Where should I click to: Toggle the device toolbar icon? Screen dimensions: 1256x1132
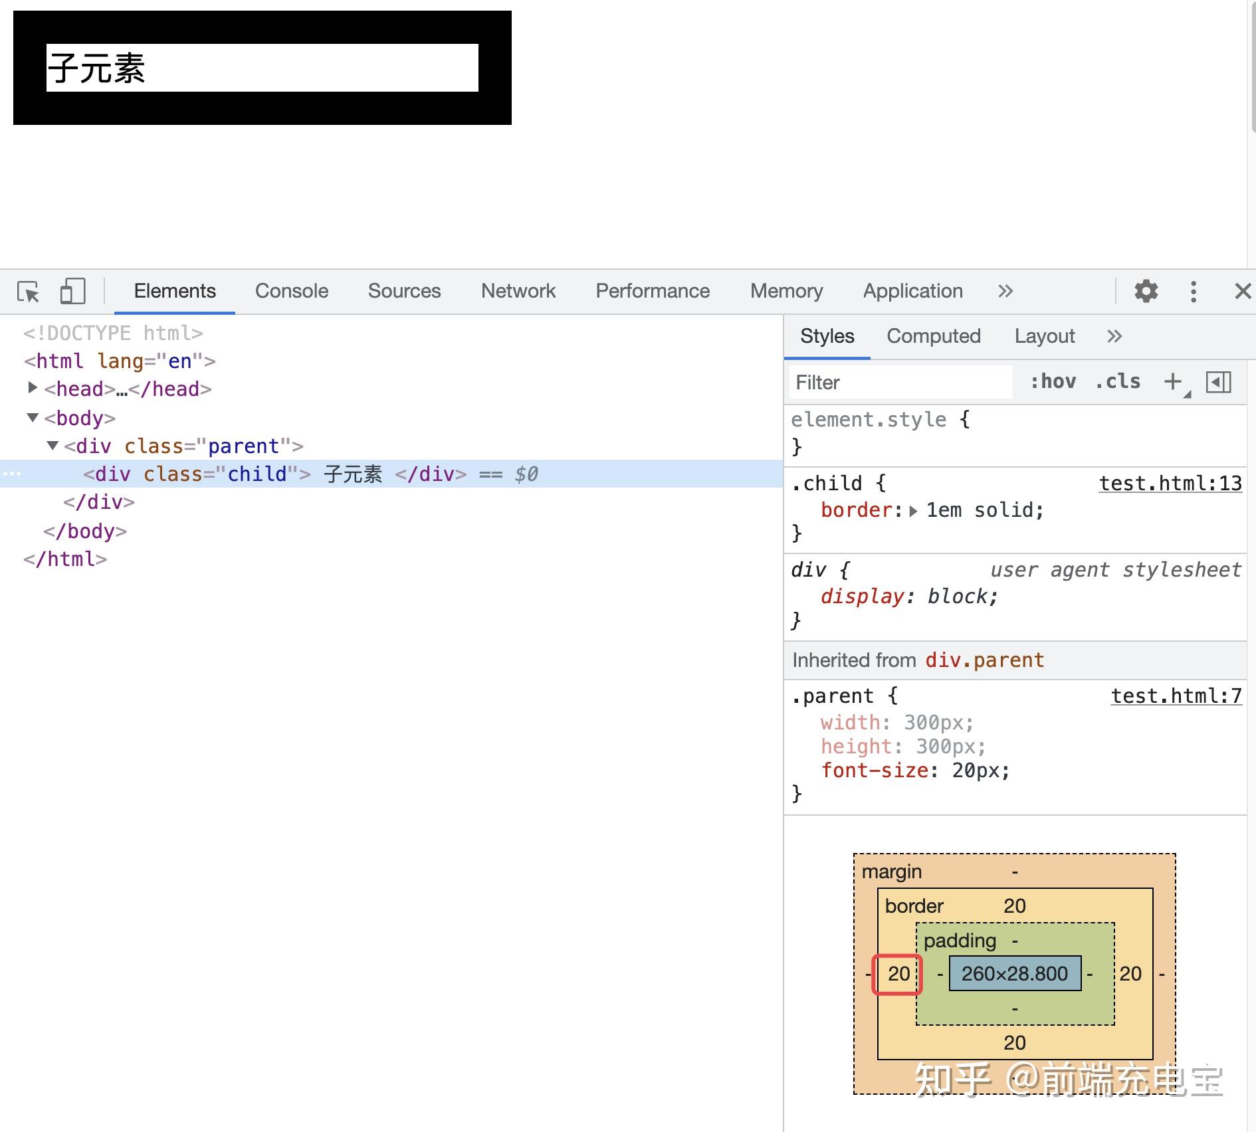(72, 291)
